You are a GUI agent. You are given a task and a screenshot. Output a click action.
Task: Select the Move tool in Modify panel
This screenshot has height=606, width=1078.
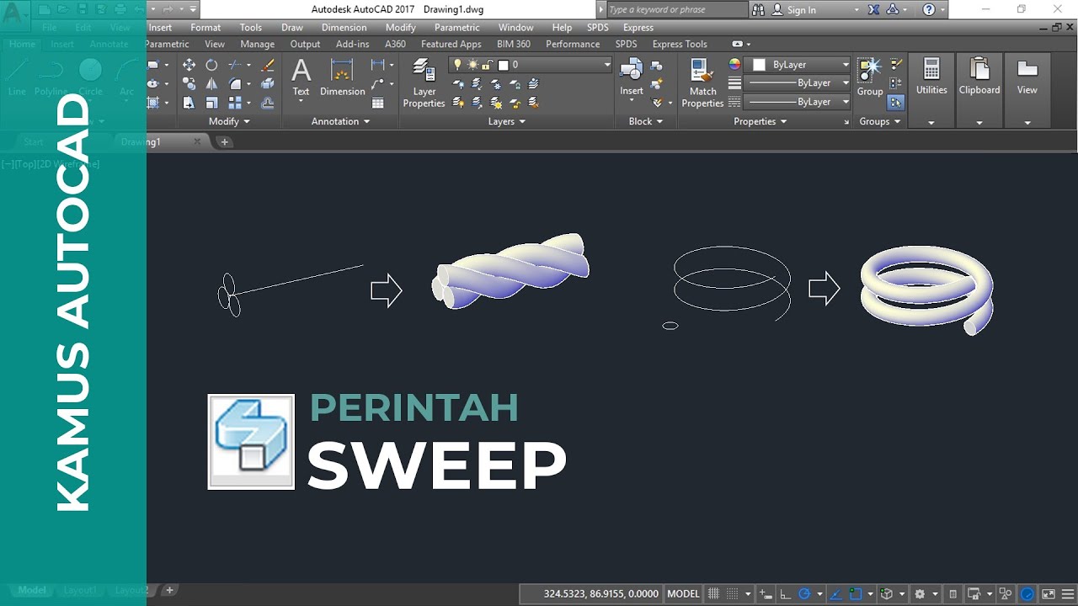(x=189, y=65)
